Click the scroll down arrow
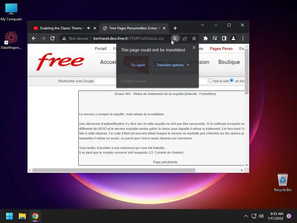This screenshot has height=223, width=297. pos(247,165)
